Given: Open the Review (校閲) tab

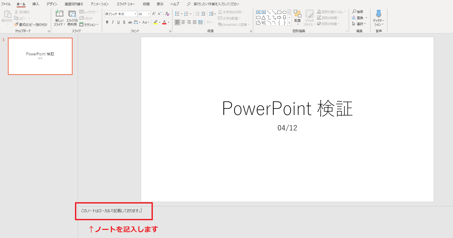Looking at the screenshot, I should pyautogui.click(x=146, y=4).
